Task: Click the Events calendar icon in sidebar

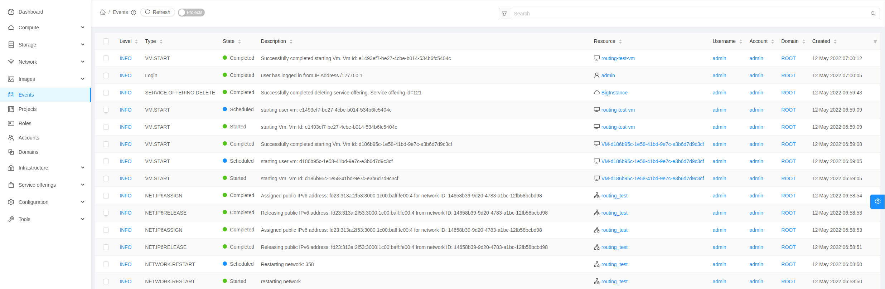Action: (x=11, y=95)
